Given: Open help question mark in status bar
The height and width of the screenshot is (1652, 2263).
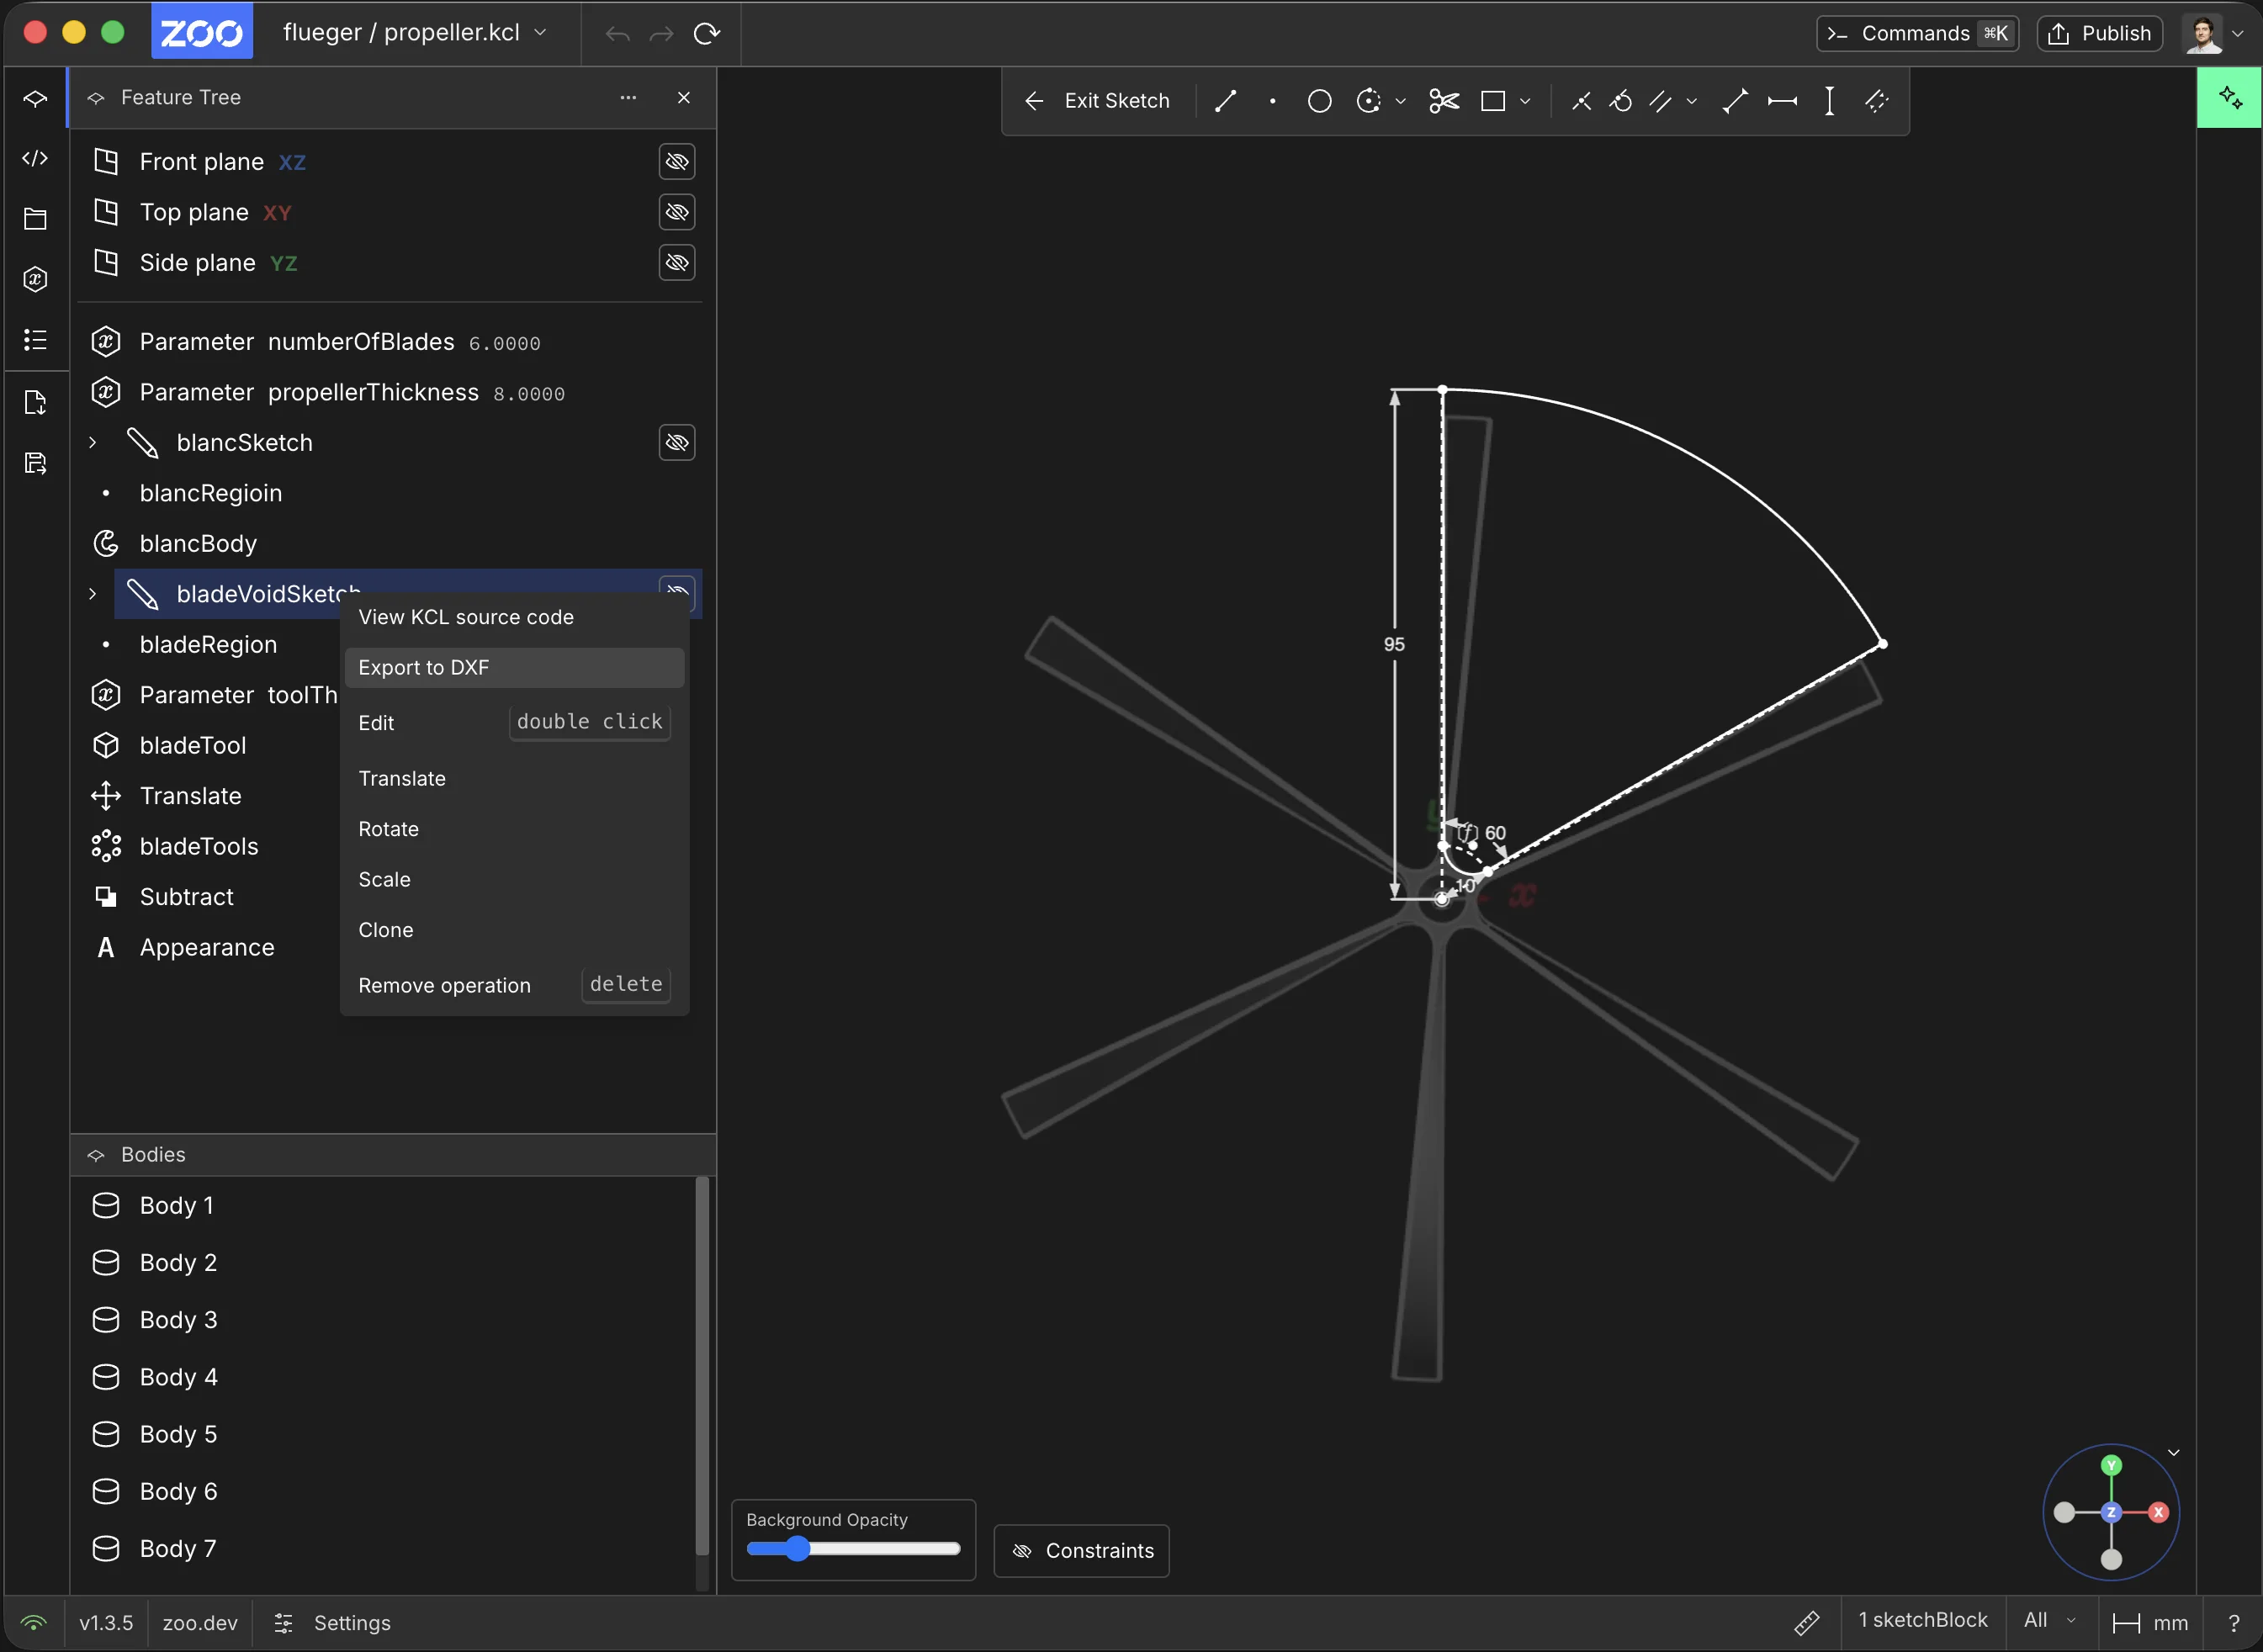Looking at the screenshot, I should [x=2233, y=1623].
